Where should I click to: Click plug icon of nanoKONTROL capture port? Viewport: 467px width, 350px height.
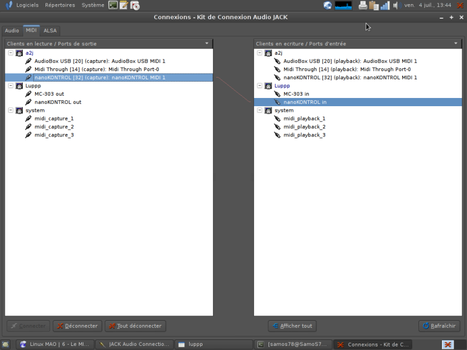coord(28,78)
